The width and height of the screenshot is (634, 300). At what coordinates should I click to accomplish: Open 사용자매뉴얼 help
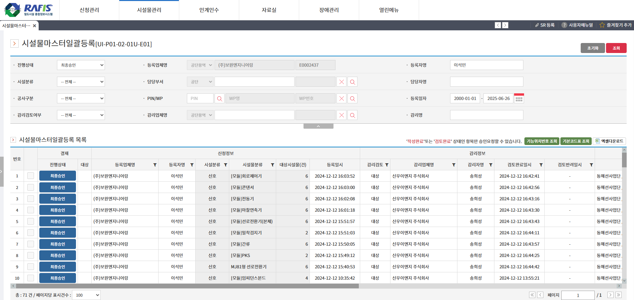[577, 25]
